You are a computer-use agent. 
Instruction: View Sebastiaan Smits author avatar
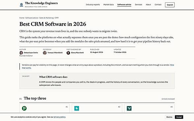click(x=21, y=53)
